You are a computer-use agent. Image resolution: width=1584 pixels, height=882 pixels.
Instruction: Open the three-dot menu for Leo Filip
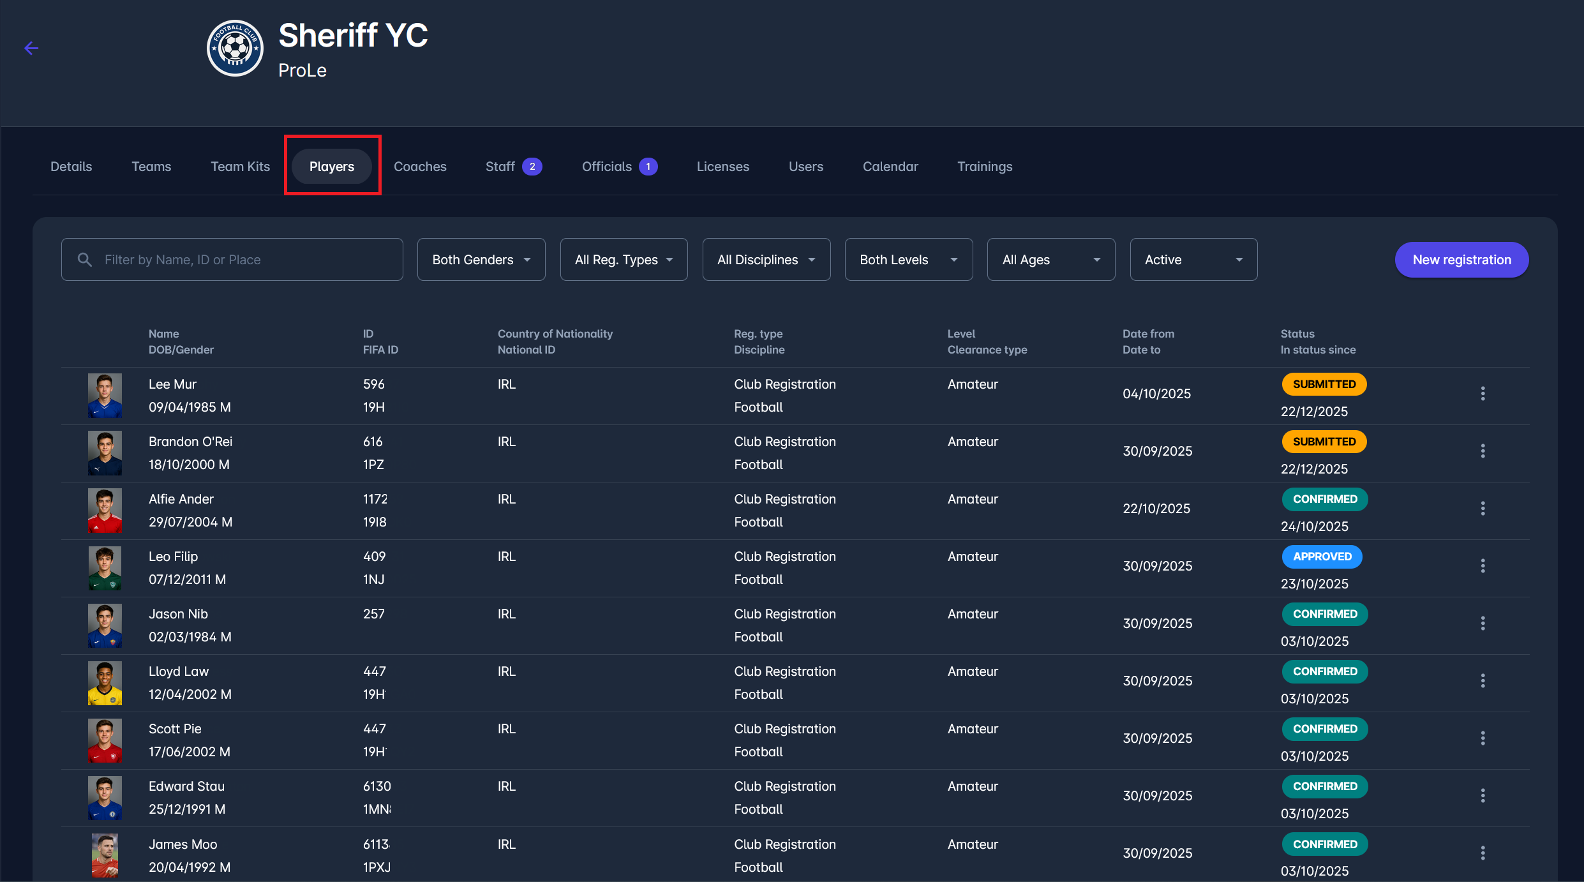click(x=1483, y=566)
